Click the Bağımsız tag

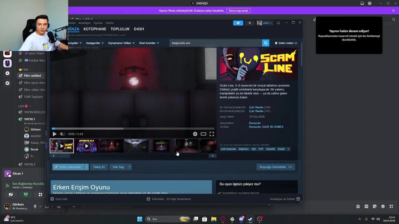coord(244,149)
